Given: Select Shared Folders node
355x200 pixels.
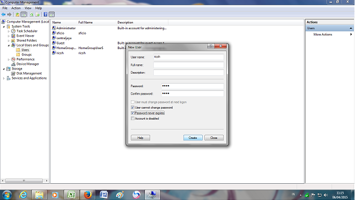Looking at the screenshot, I should tap(27, 40).
